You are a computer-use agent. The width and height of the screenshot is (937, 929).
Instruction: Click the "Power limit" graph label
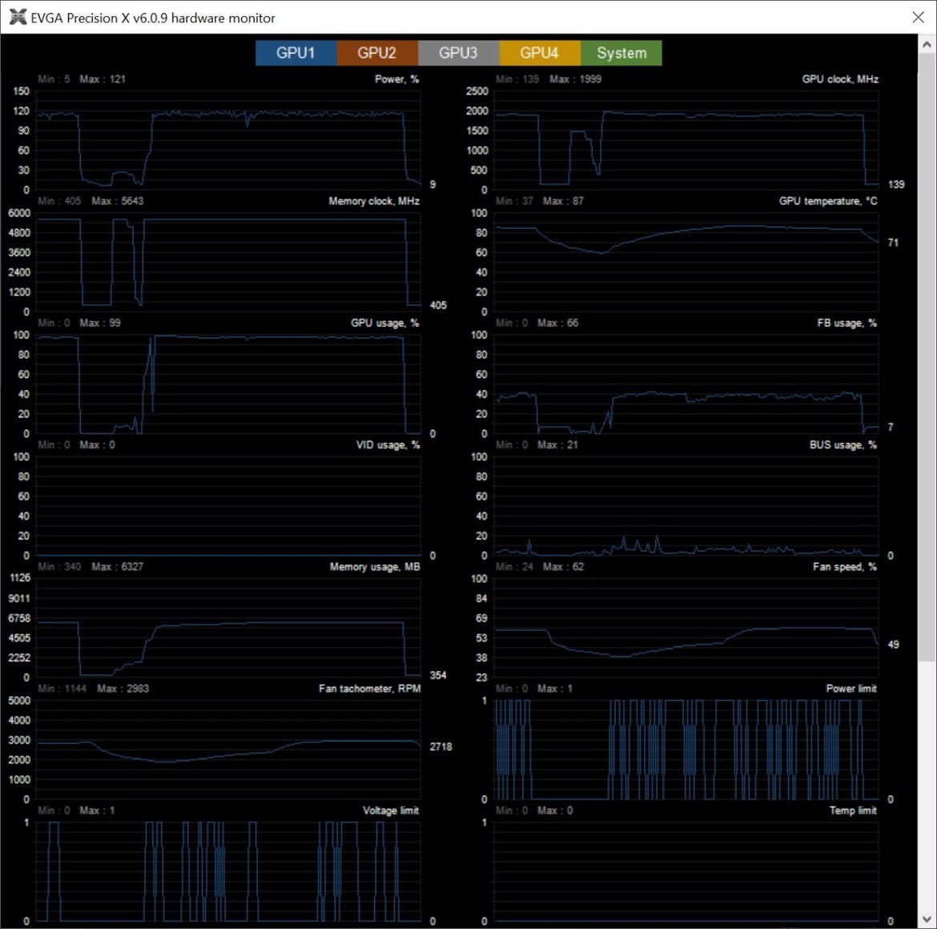pos(851,688)
